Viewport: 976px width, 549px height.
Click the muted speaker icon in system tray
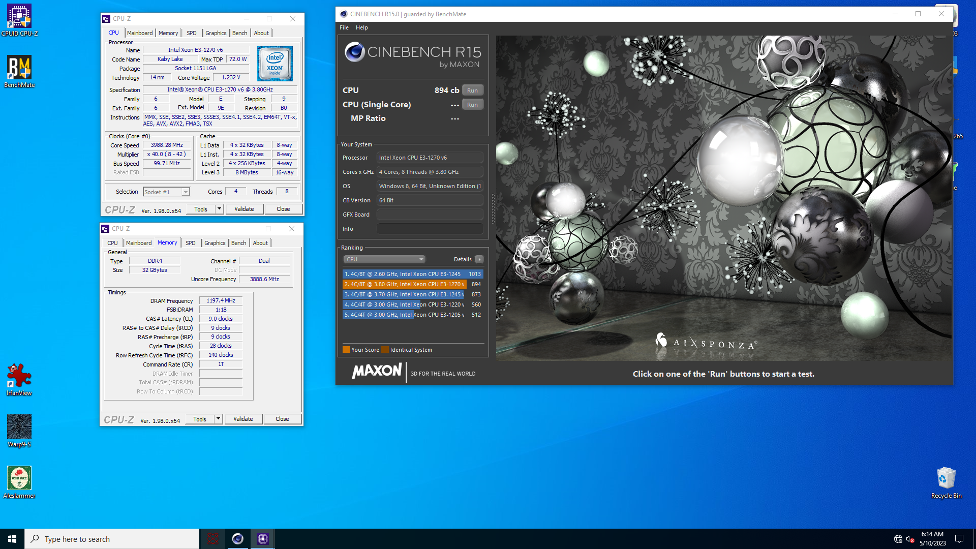910,539
